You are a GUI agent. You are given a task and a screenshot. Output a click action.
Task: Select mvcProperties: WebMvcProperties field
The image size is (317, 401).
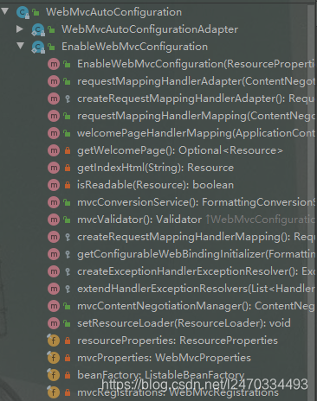tap(164, 358)
